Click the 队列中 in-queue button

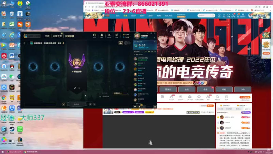77,104
